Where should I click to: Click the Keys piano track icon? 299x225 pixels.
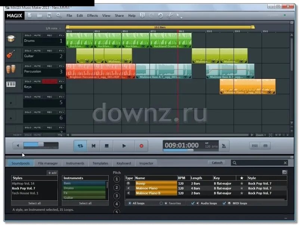pyautogui.click(x=11, y=84)
